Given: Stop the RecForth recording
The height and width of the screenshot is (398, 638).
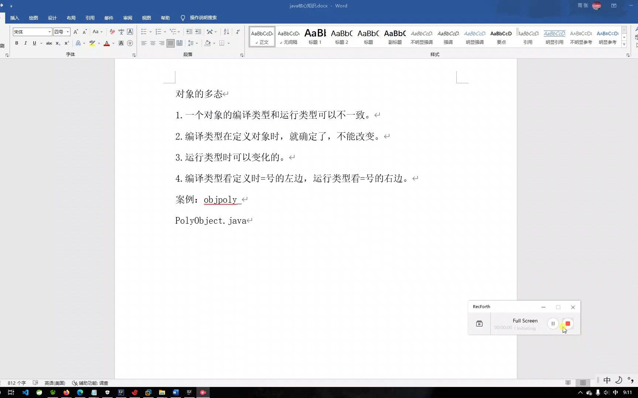Looking at the screenshot, I should tap(567, 323).
